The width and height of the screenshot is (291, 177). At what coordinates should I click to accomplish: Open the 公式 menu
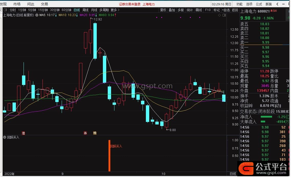tap(259, 4)
